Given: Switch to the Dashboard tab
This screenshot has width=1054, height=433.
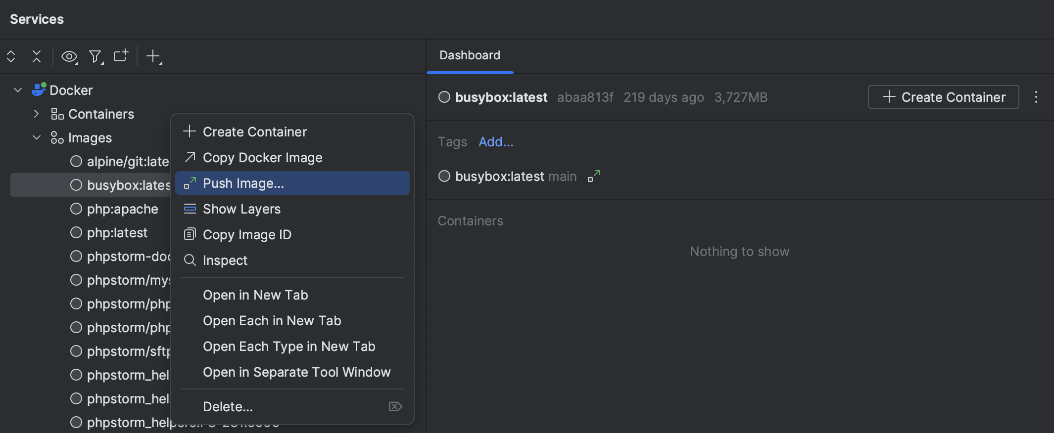Looking at the screenshot, I should 470,55.
